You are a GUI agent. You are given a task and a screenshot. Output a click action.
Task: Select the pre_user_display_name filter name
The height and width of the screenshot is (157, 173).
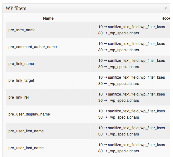click(x=29, y=114)
